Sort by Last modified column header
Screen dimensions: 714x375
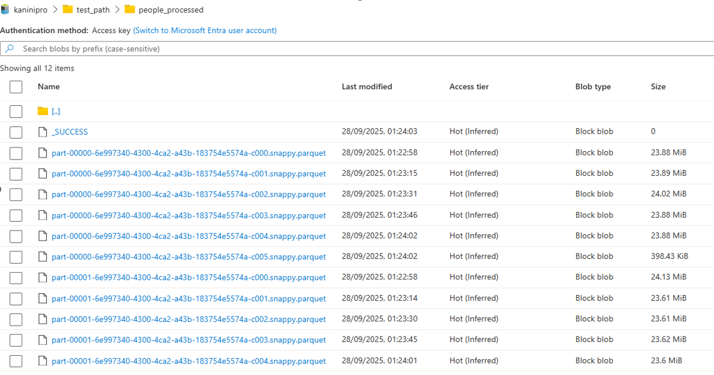pos(366,87)
